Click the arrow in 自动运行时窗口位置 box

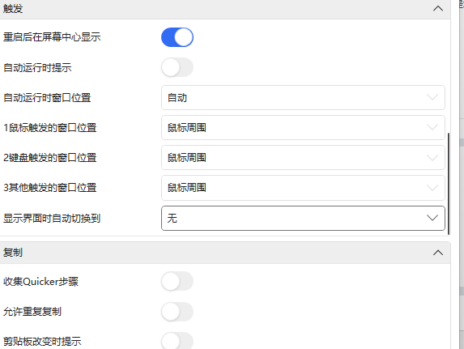click(432, 97)
